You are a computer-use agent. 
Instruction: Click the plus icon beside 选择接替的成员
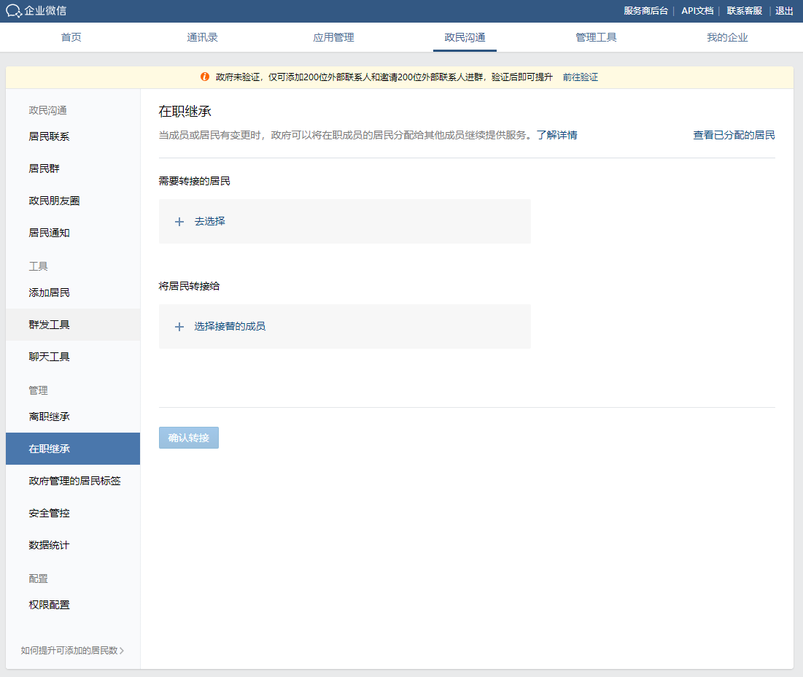coord(179,327)
